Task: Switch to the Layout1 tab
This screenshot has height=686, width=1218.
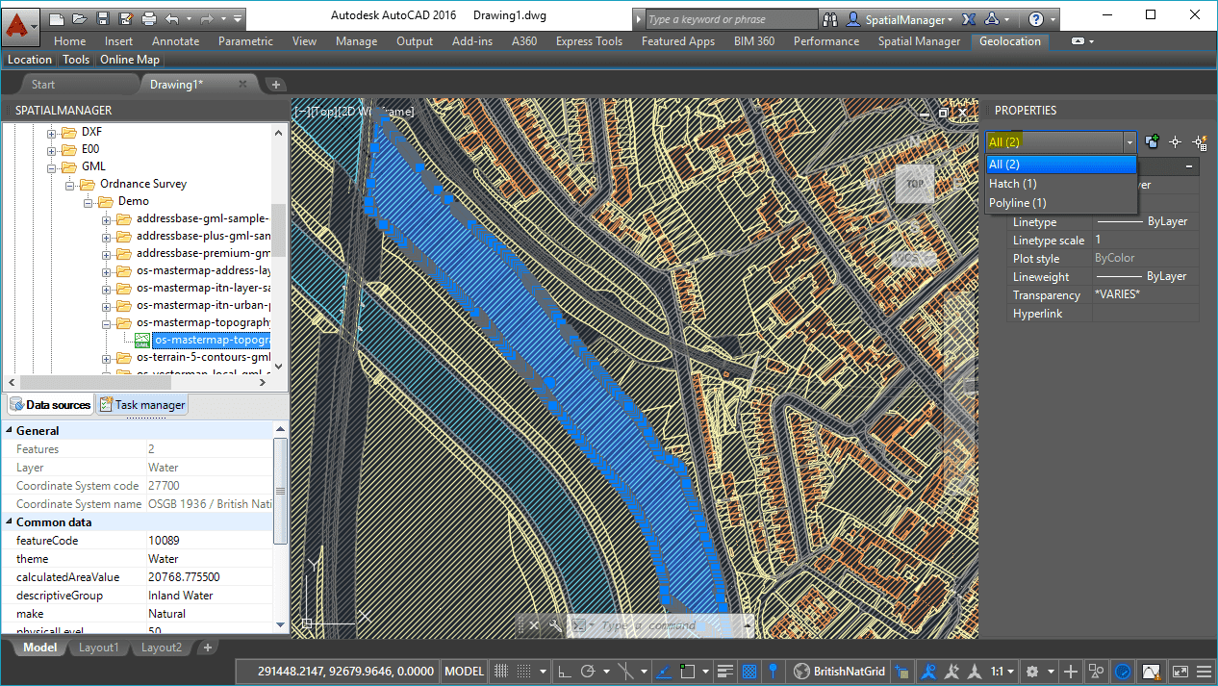Action: [x=99, y=648]
